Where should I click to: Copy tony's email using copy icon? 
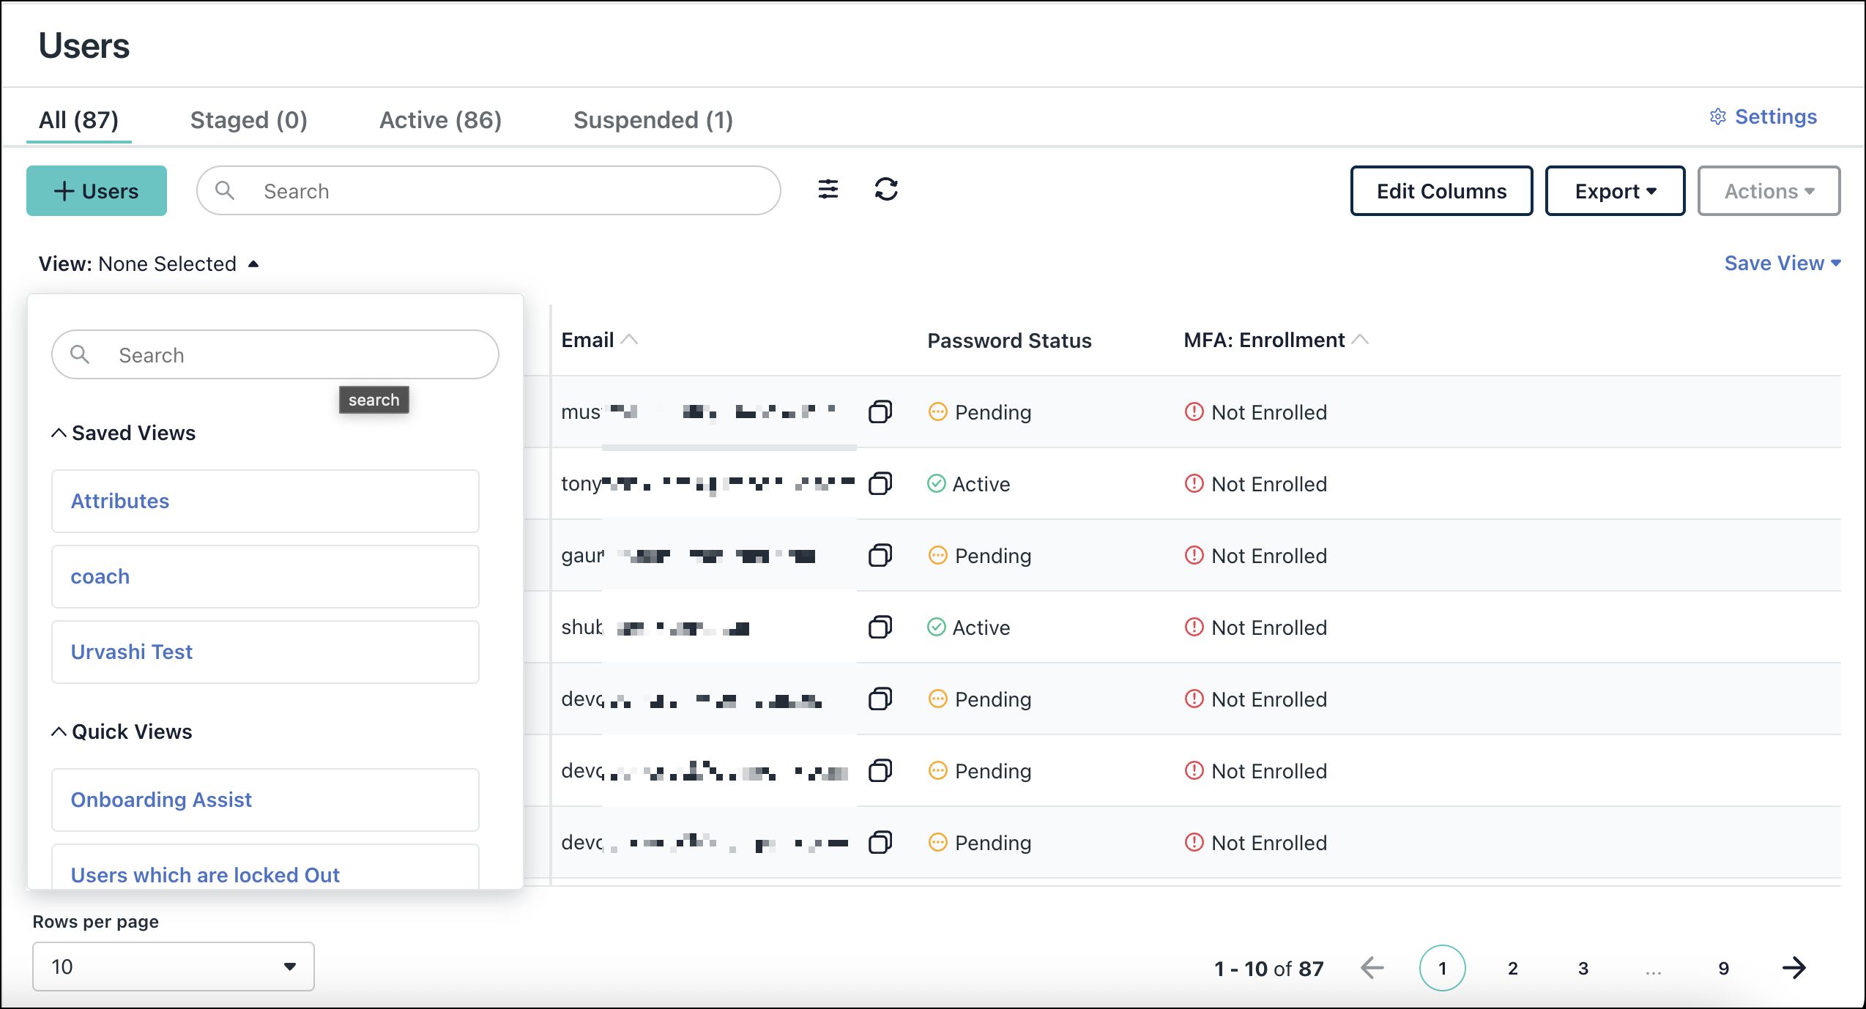click(x=880, y=483)
